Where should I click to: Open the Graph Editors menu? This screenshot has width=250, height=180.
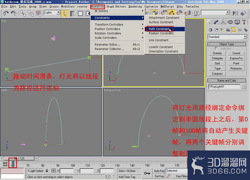click(116, 7)
